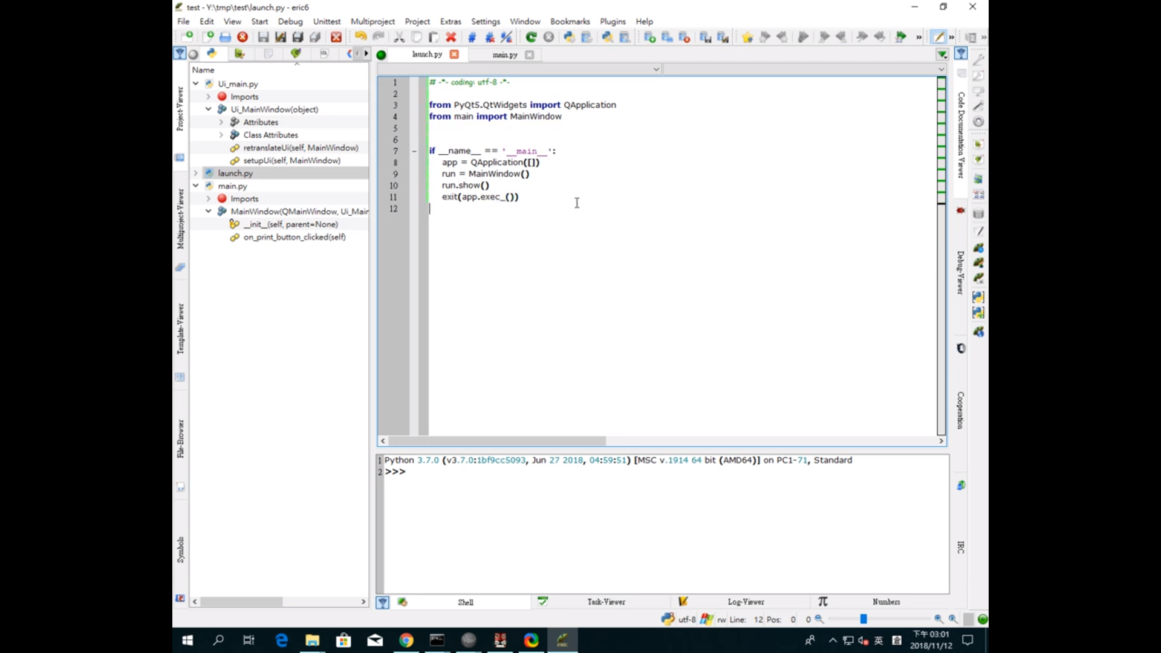The image size is (1161, 653).
Task: Click the Save file floppy icon
Action: (x=263, y=37)
